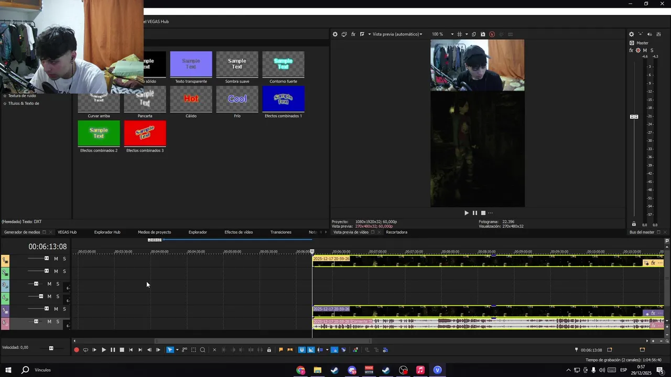The width and height of the screenshot is (671, 377).
Task: Click the timecode display 00:06:13:08
Action: [x=48, y=247]
